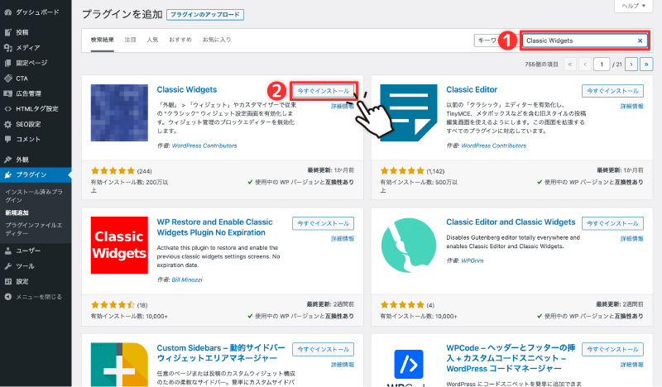Open 詳細情報 for Classic Editor and Classic Widgets

631,238
